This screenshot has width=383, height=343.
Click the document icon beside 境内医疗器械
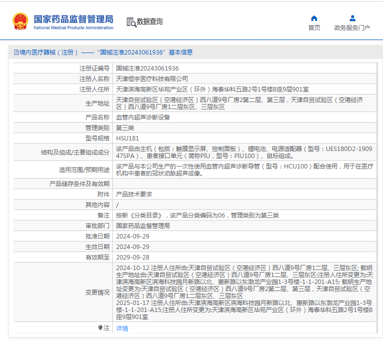pos(16,52)
